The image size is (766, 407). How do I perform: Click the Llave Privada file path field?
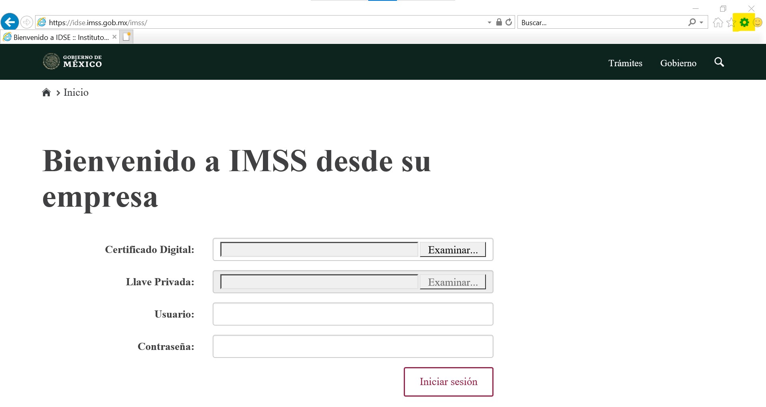[x=319, y=282]
